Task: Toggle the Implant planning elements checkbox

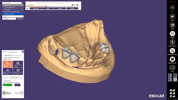Action: [x=5, y=12]
